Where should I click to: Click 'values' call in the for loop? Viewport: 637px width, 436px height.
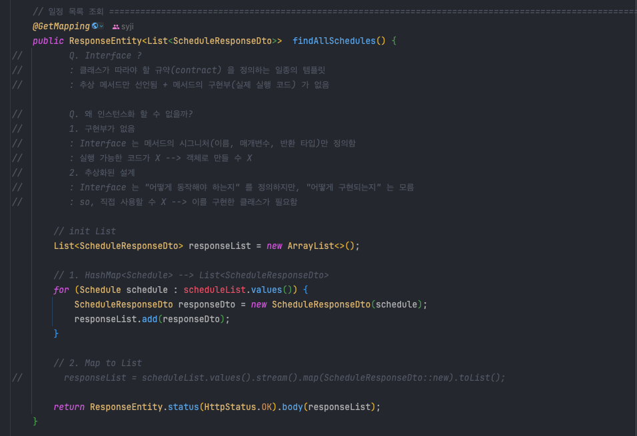[x=267, y=290]
